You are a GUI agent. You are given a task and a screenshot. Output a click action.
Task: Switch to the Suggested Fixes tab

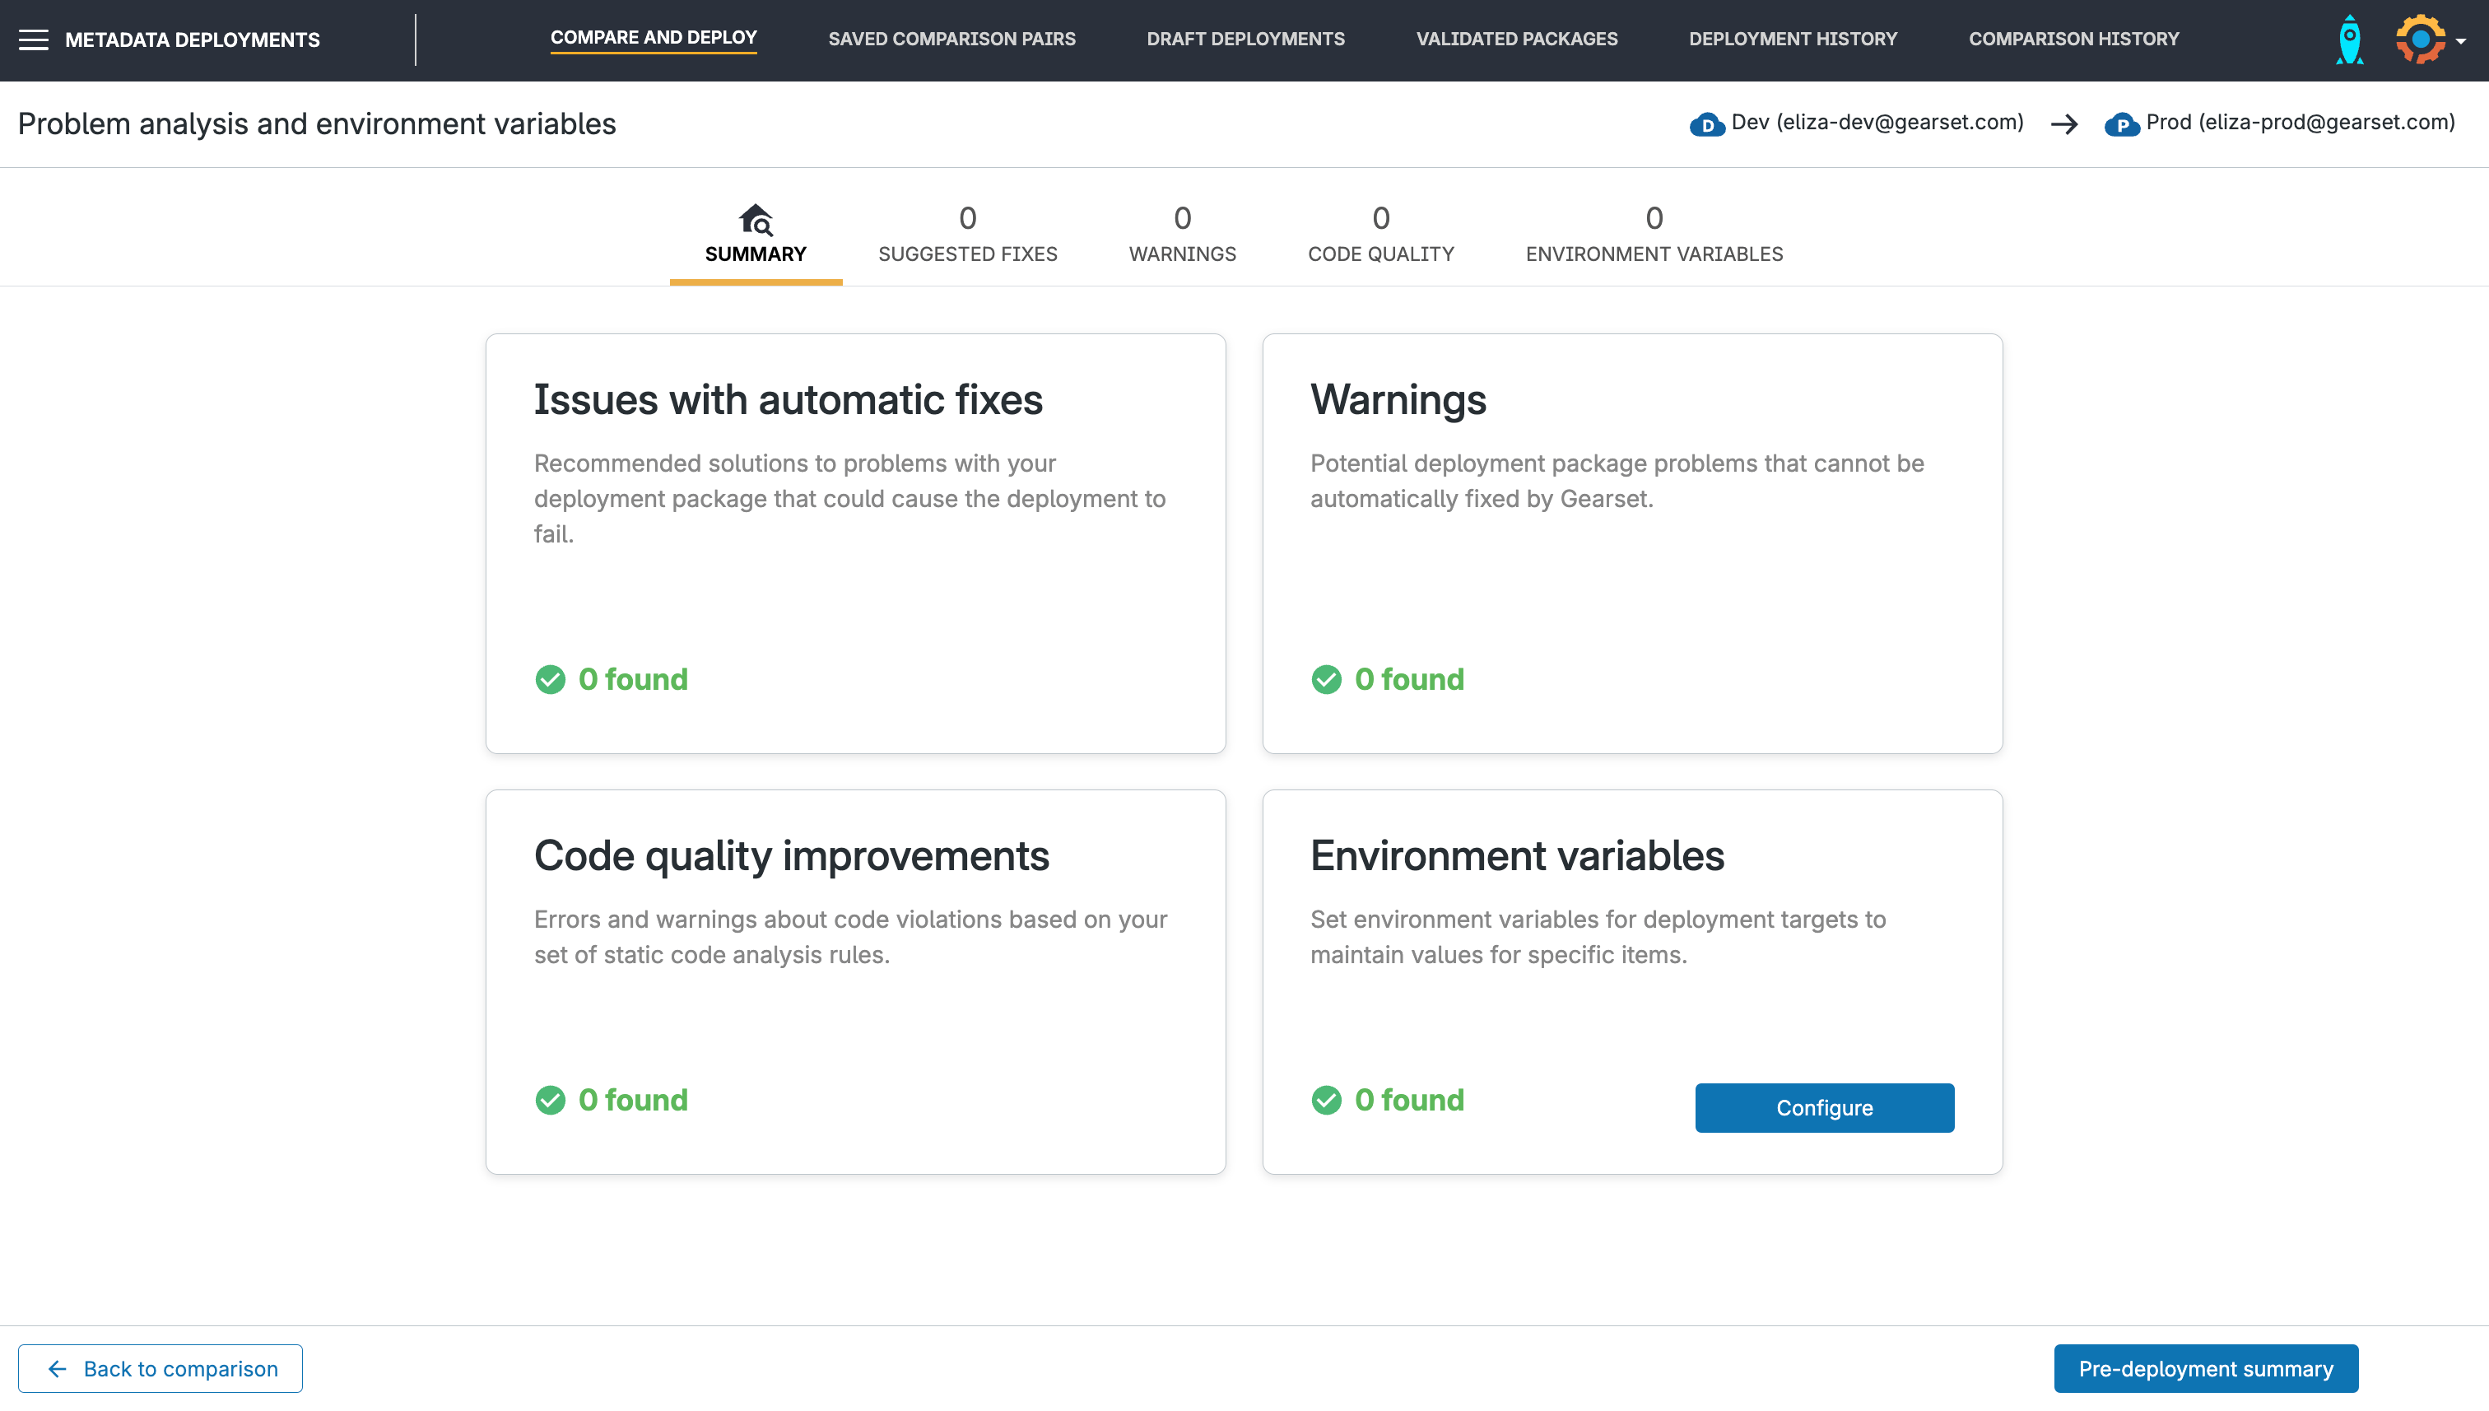coord(967,235)
